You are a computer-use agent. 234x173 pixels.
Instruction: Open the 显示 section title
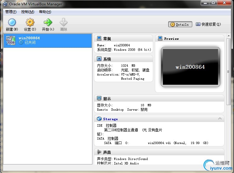(107, 99)
